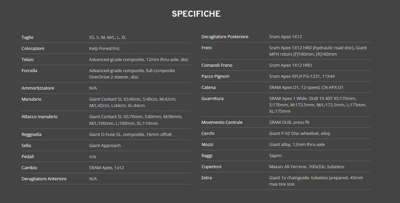Select the Attacco manubrio label
Image resolution: width=400 pixels, height=203 pixels.
point(39,117)
